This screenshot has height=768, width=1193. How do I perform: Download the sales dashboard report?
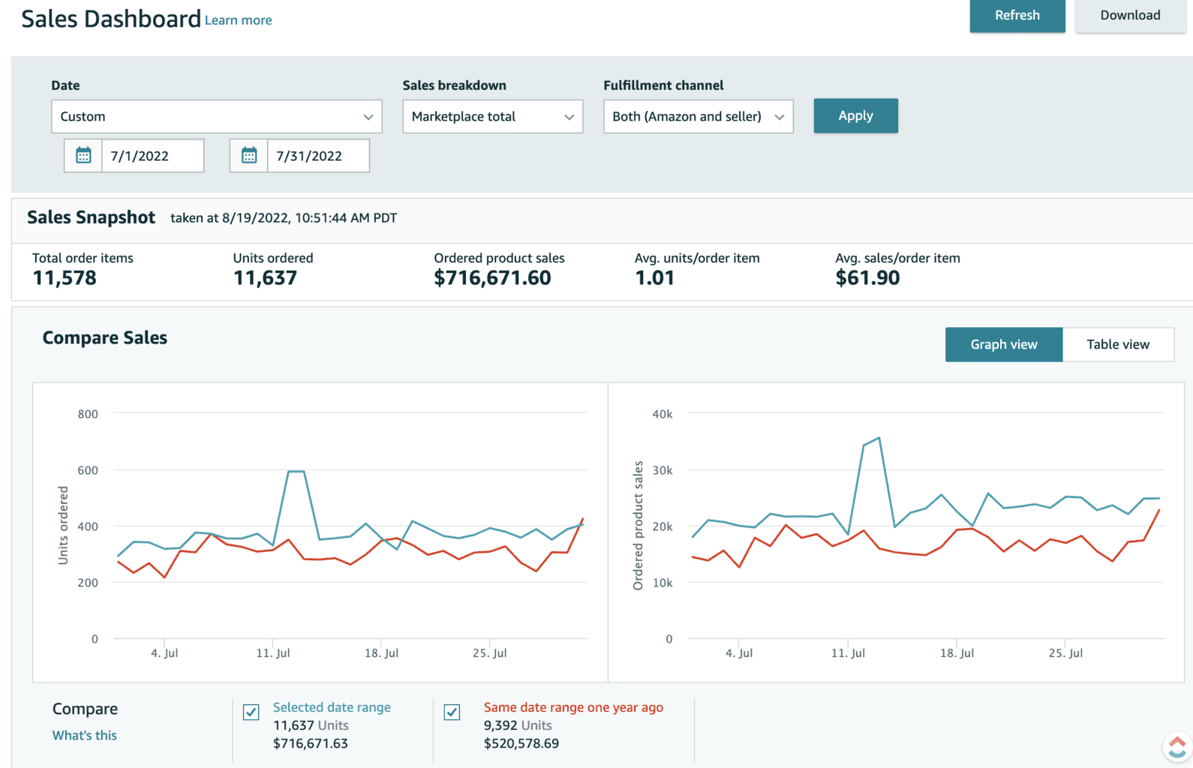pyautogui.click(x=1129, y=16)
